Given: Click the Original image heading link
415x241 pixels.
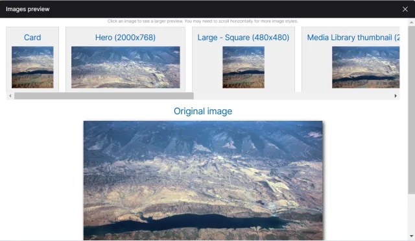Looking at the screenshot, I should tap(203, 111).
